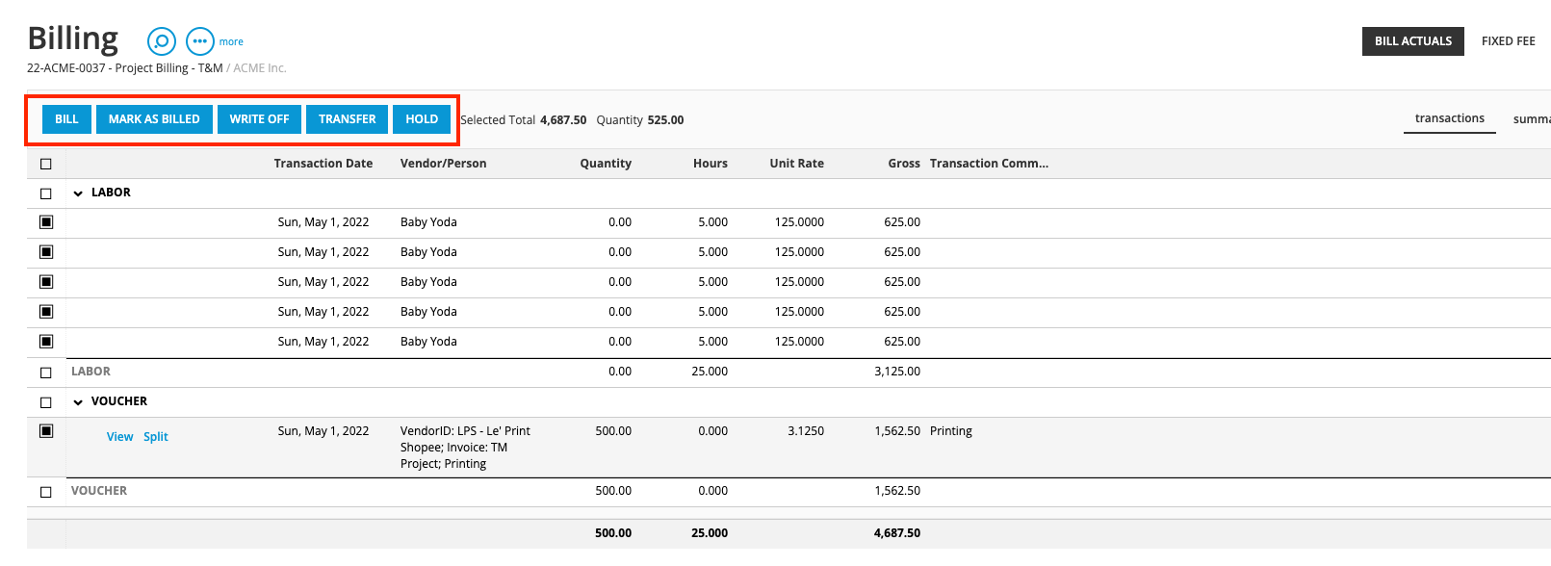Screen dimensions: 1551x566
Task: Toggle the select-all checkbox in table header
Action: point(46,164)
